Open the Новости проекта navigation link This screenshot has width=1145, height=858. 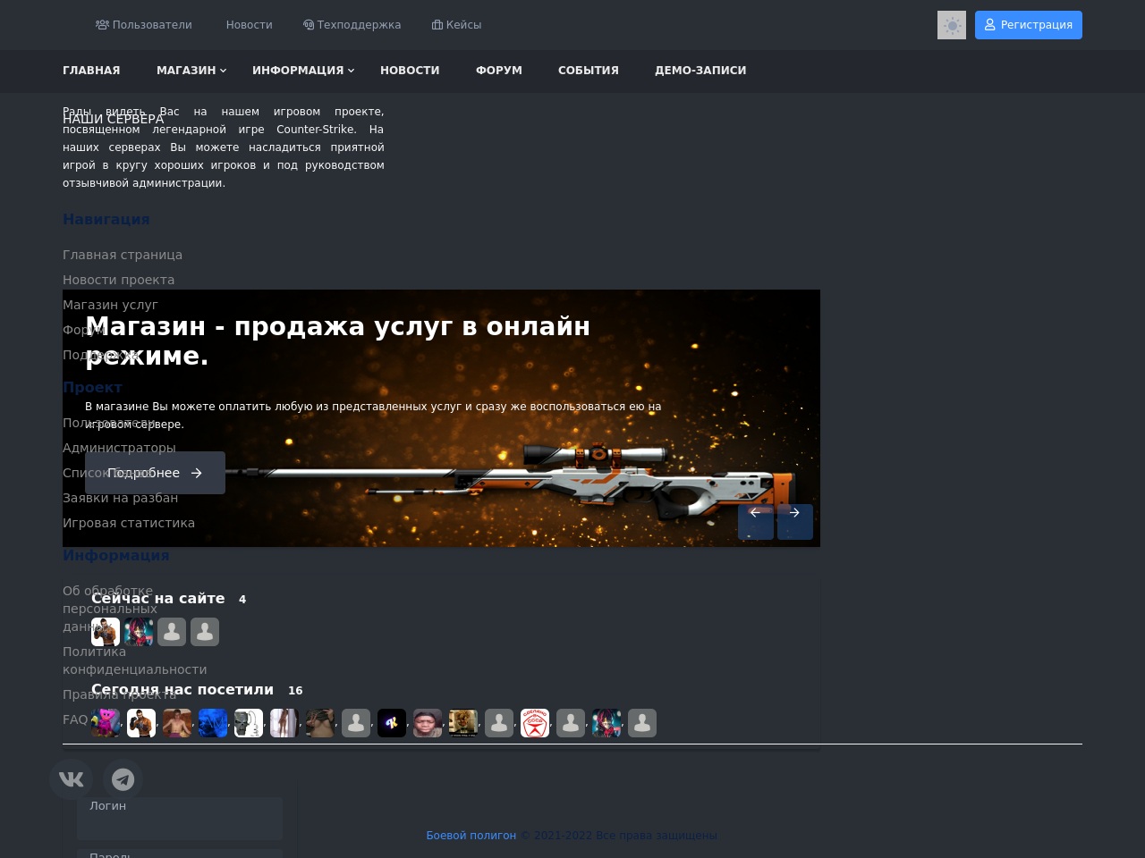tap(119, 280)
